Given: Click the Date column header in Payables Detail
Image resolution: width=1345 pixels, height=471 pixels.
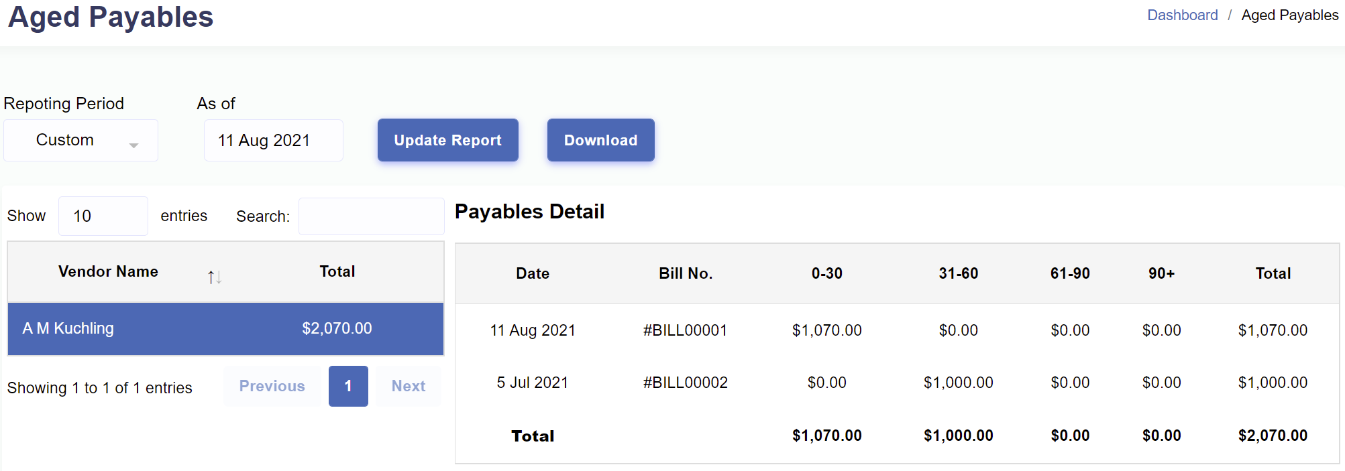Looking at the screenshot, I should (532, 273).
